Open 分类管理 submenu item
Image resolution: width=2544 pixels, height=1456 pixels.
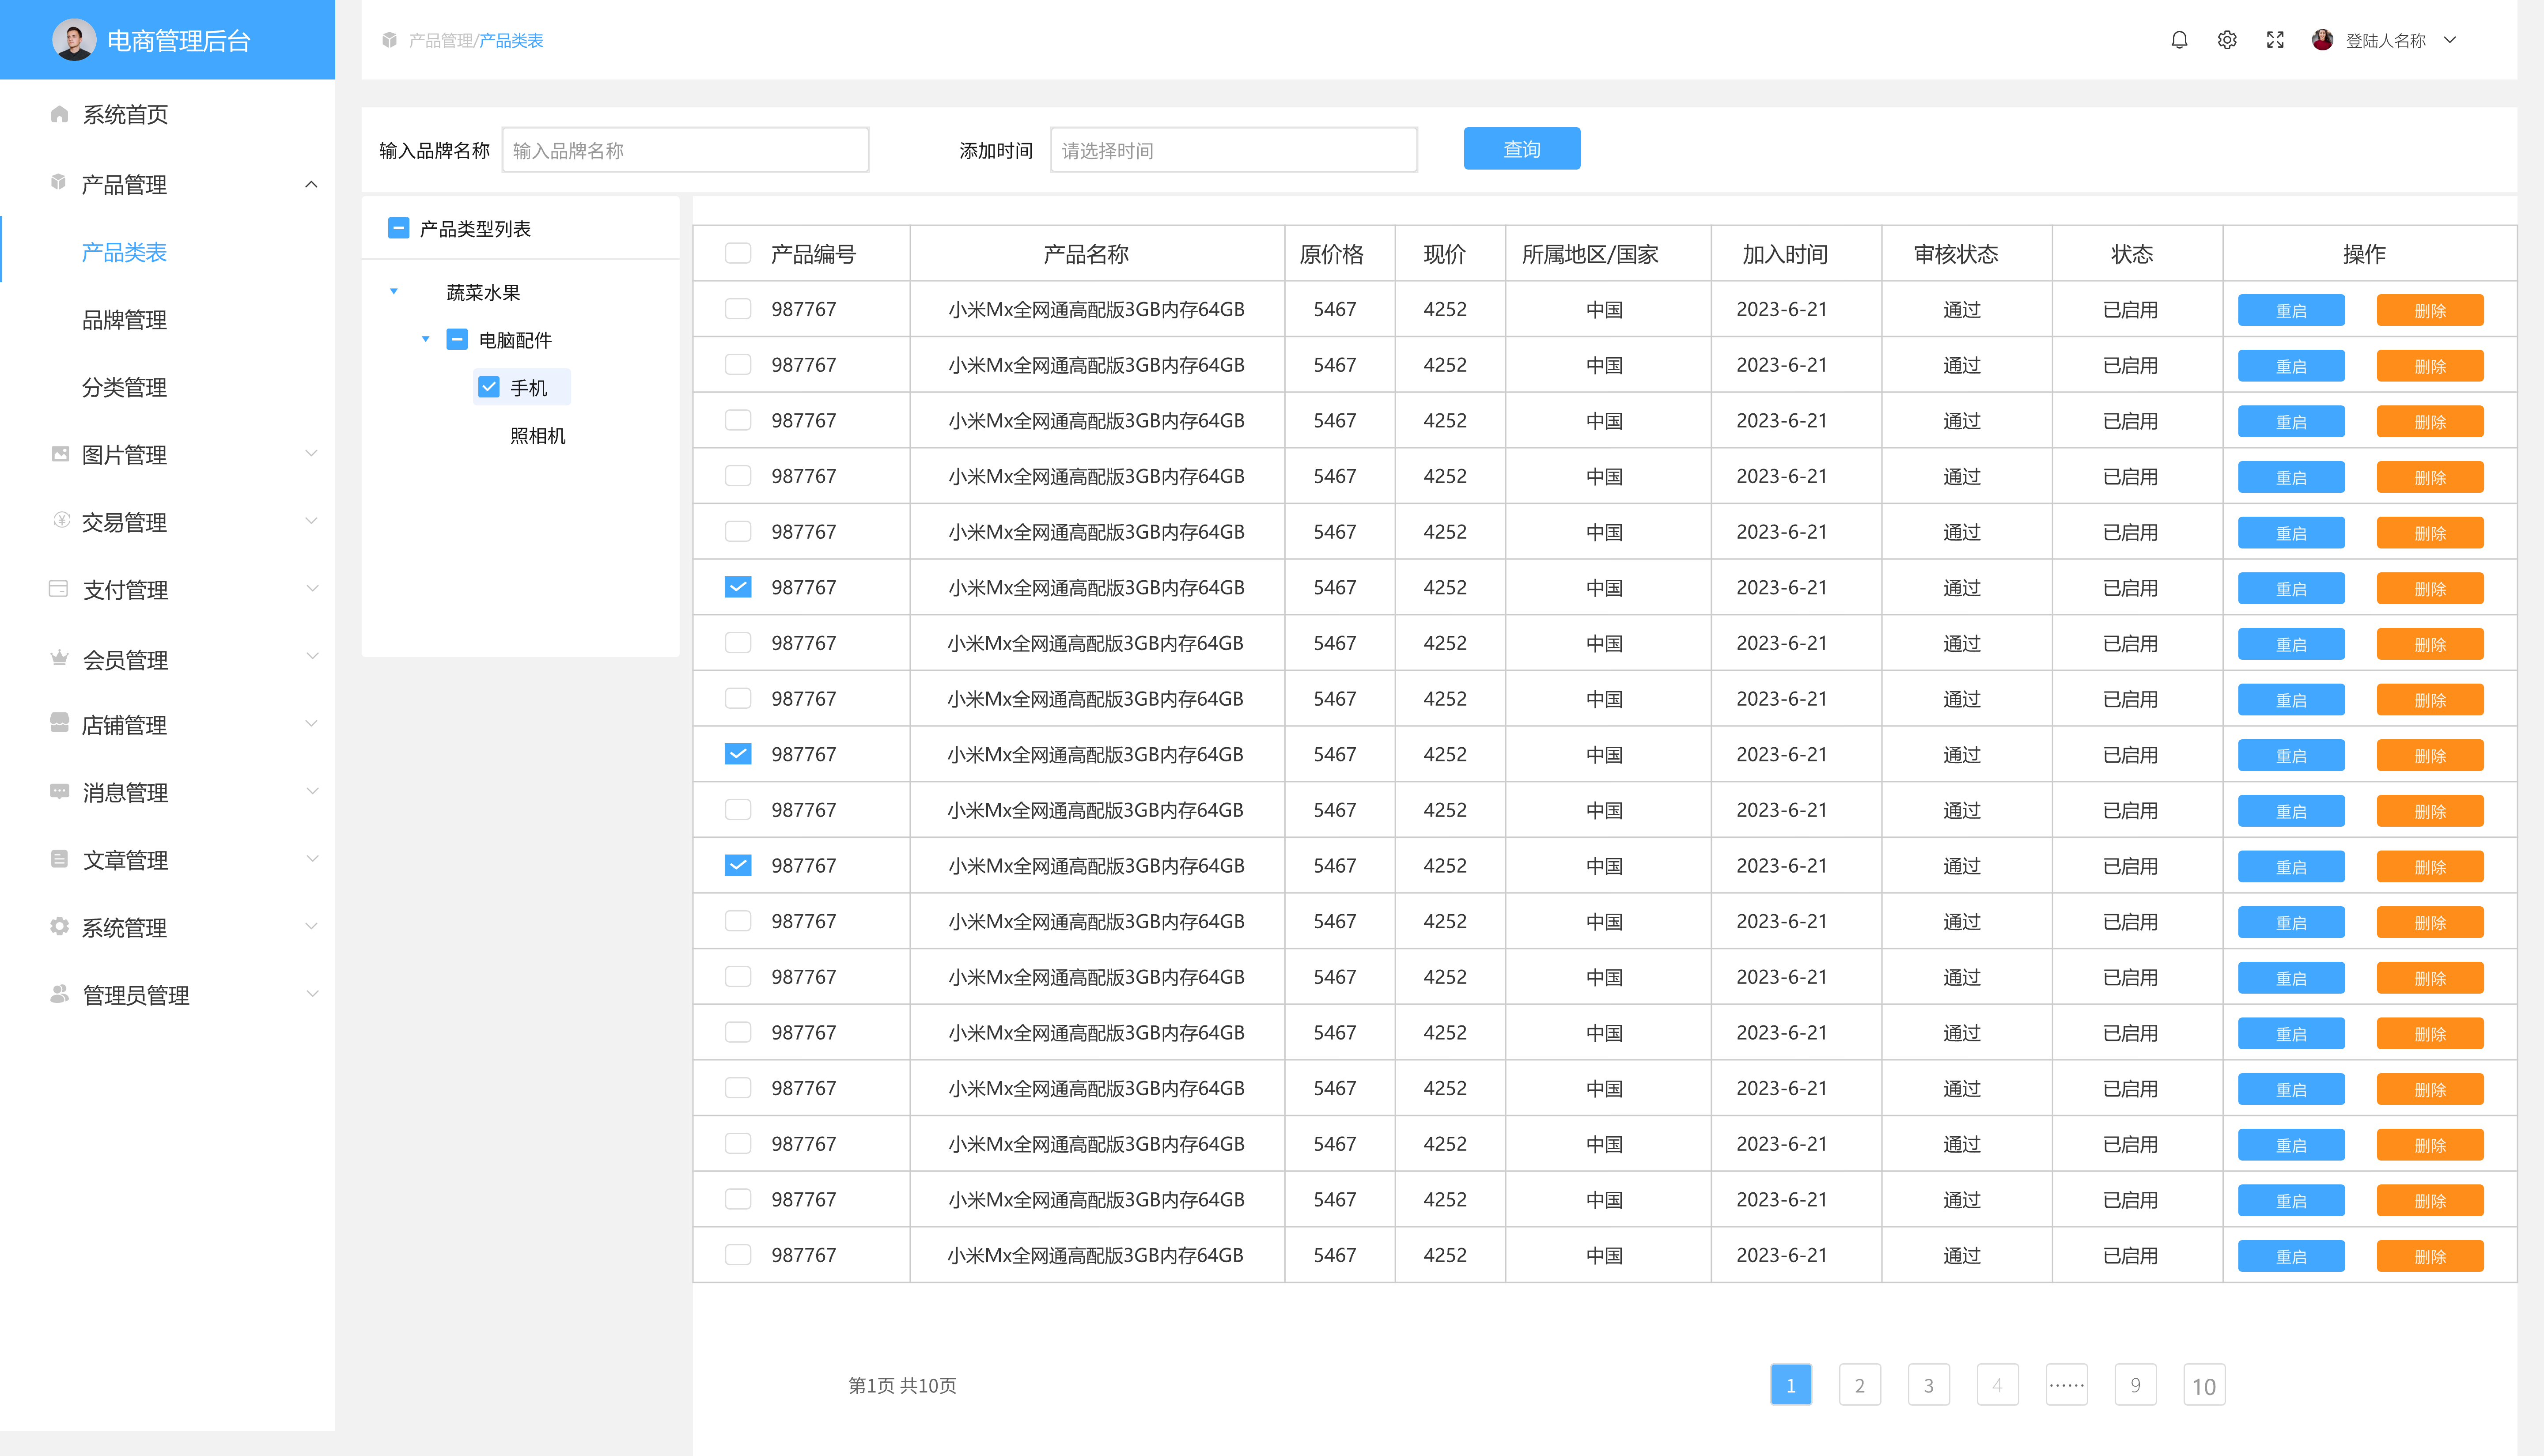pyautogui.click(x=124, y=387)
